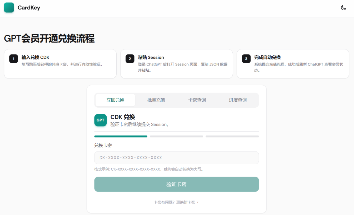354x215 pixels.
Task: Select the 卡密查询 tab
Action: (197, 100)
